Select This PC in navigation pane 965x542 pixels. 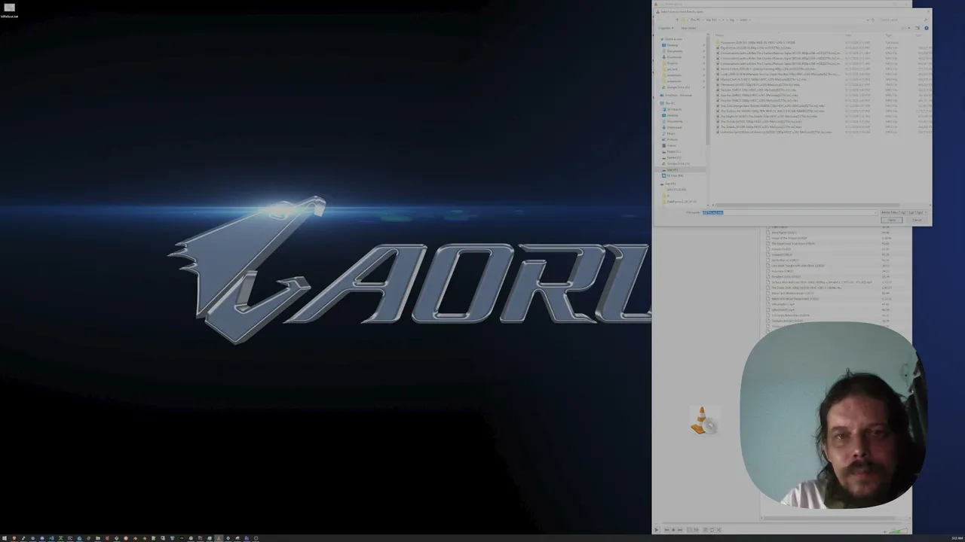click(669, 103)
